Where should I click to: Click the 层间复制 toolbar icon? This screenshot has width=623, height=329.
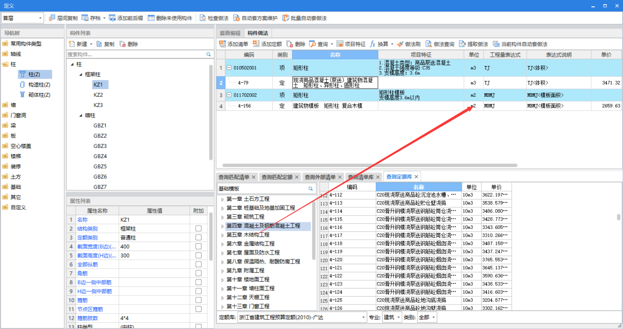pos(52,18)
